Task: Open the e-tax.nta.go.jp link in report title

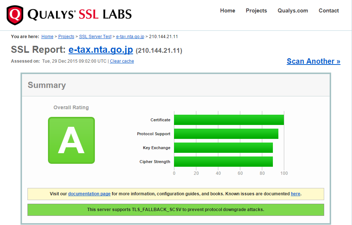Action: pos(101,49)
